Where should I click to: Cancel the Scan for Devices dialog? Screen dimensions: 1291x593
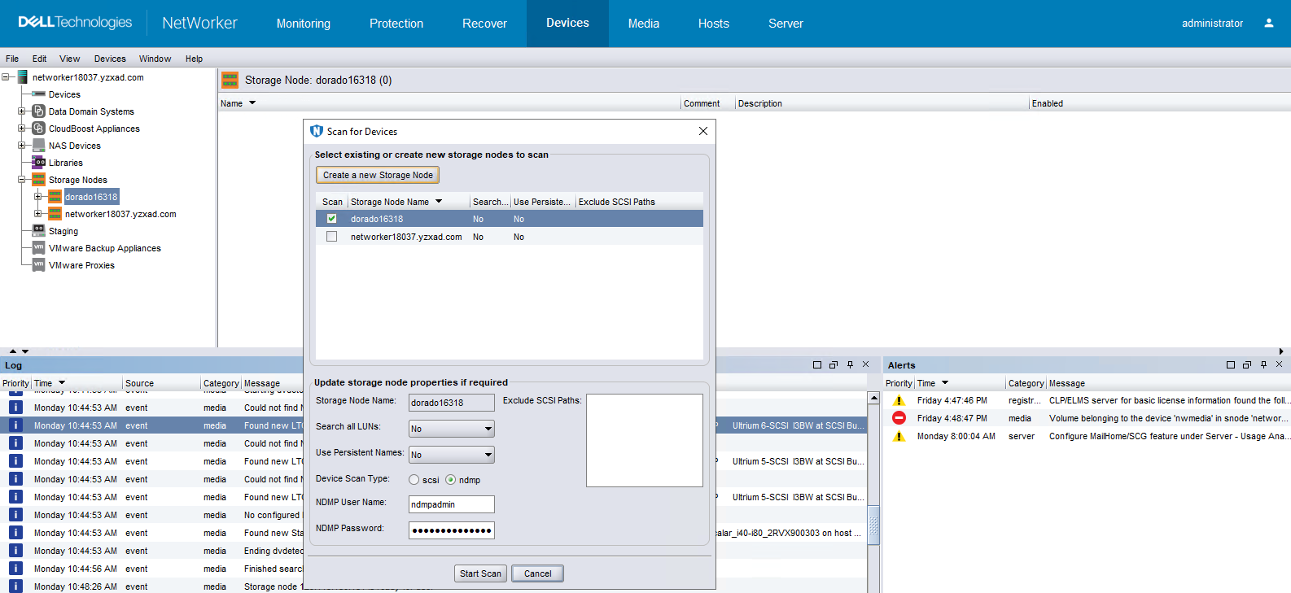click(x=537, y=573)
